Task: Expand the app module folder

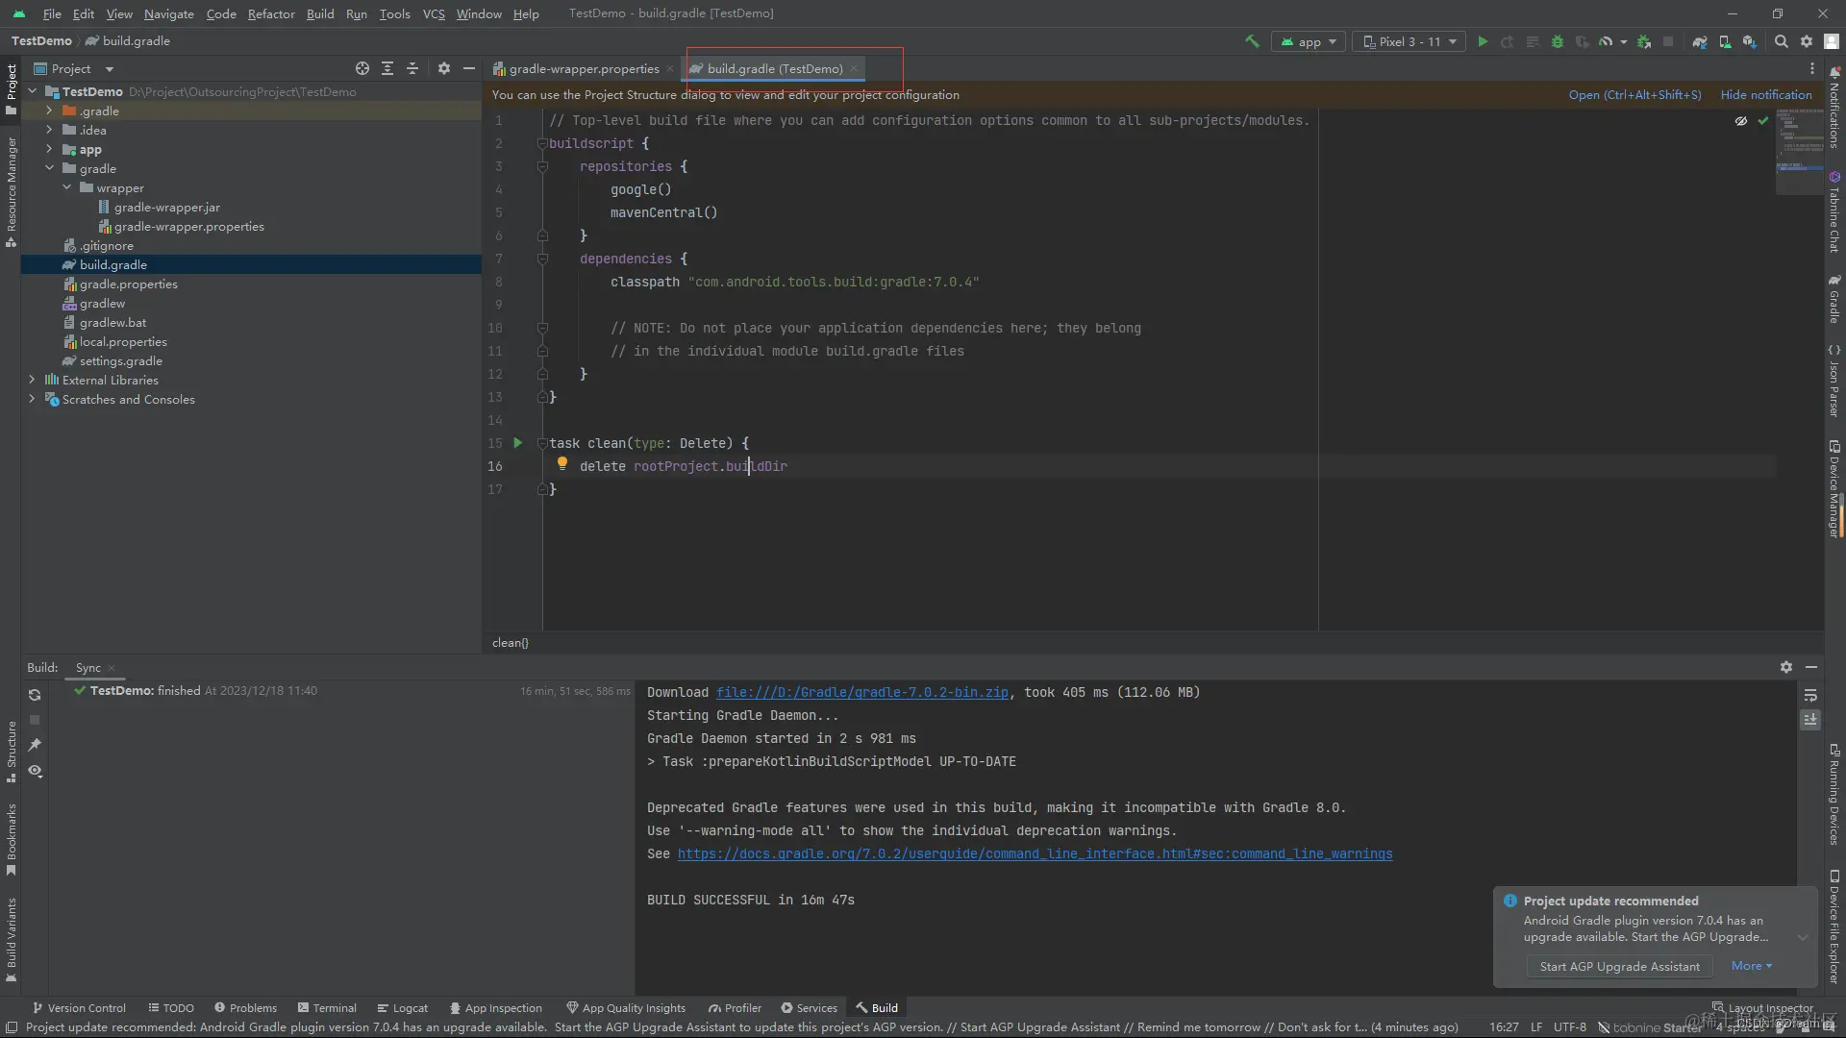Action: (x=49, y=149)
